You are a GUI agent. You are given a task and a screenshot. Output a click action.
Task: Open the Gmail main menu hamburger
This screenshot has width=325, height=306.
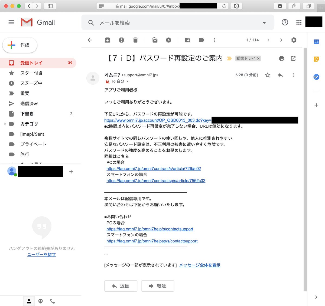pyautogui.click(x=11, y=22)
